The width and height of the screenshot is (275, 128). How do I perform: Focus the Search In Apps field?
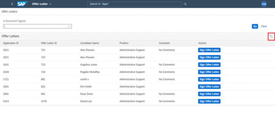[x=135, y=4]
